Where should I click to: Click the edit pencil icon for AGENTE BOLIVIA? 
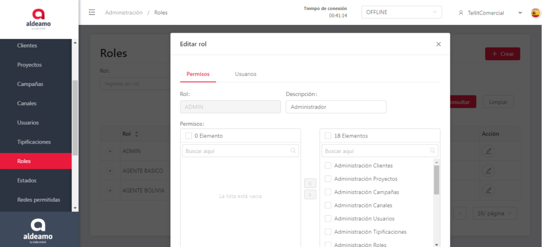(x=489, y=190)
